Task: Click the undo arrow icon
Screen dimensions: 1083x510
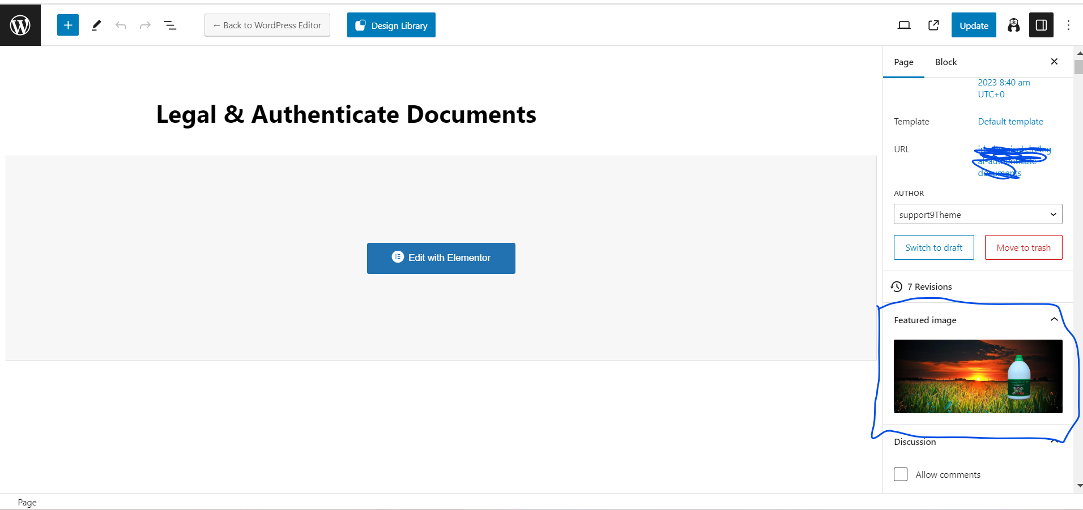Action: [121, 25]
